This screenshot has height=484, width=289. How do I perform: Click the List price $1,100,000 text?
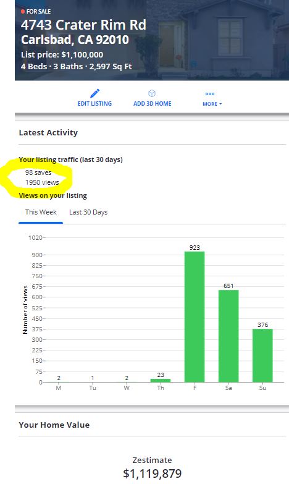[x=62, y=55]
